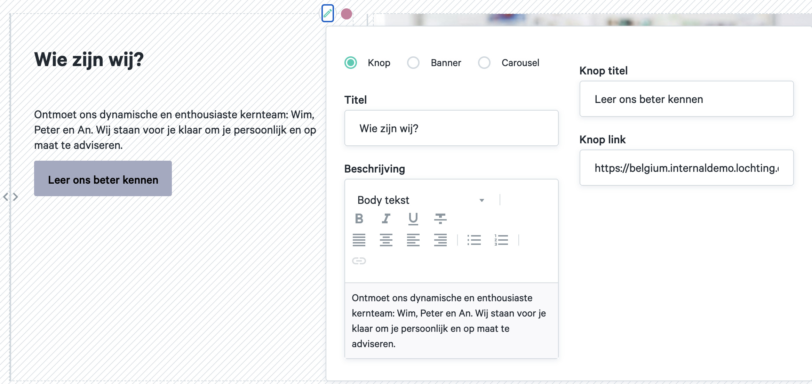This screenshot has width=812, height=384.
Task: Justify the text alignment
Action: pyautogui.click(x=359, y=240)
